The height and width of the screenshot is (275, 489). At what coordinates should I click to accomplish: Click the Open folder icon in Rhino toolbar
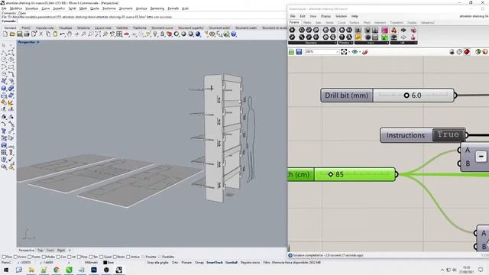12,34
